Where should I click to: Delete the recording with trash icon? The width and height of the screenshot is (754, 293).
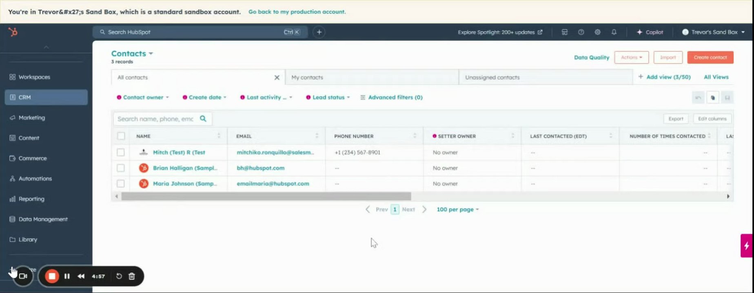pyautogui.click(x=132, y=276)
